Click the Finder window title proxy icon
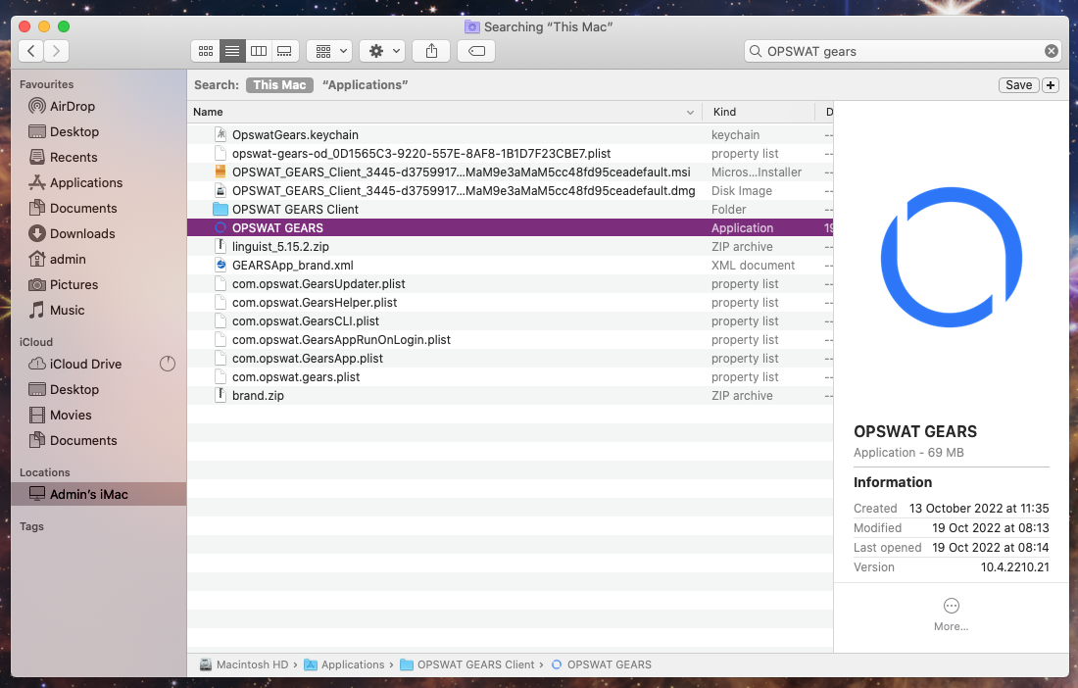 (x=471, y=26)
